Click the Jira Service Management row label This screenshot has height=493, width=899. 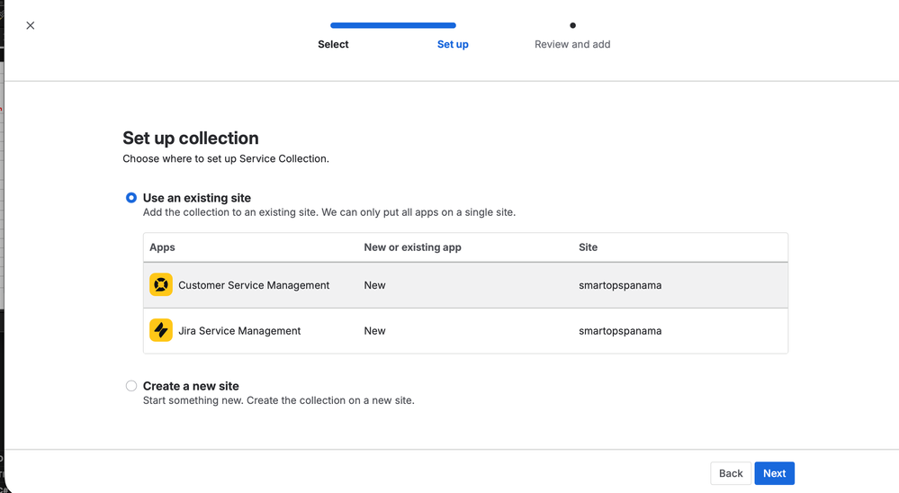[239, 331]
